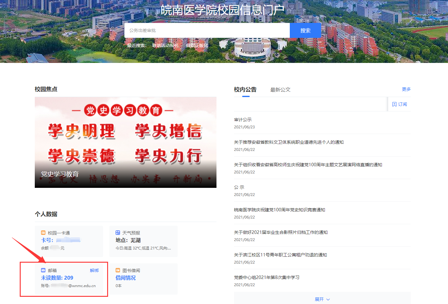Open the 公 示 announcement

coord(239,187)
